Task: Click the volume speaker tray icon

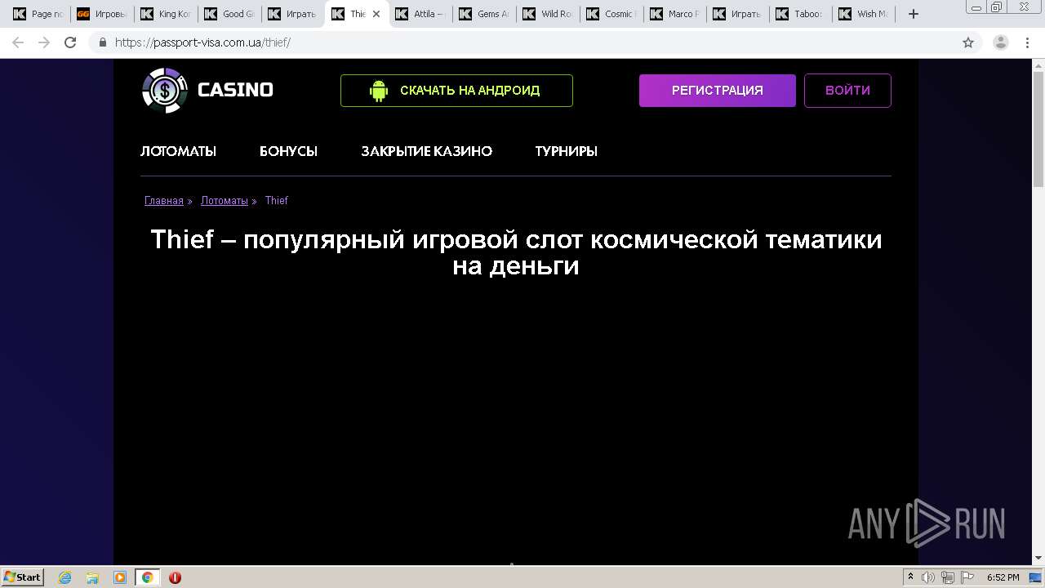Action: [x=928, y=577]
